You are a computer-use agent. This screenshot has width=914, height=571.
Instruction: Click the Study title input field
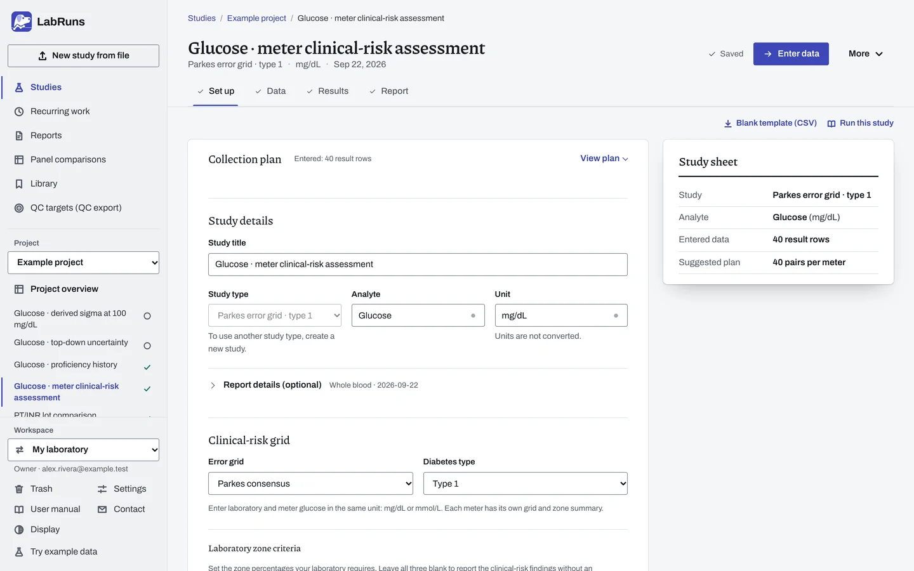[x=418, y=265]
